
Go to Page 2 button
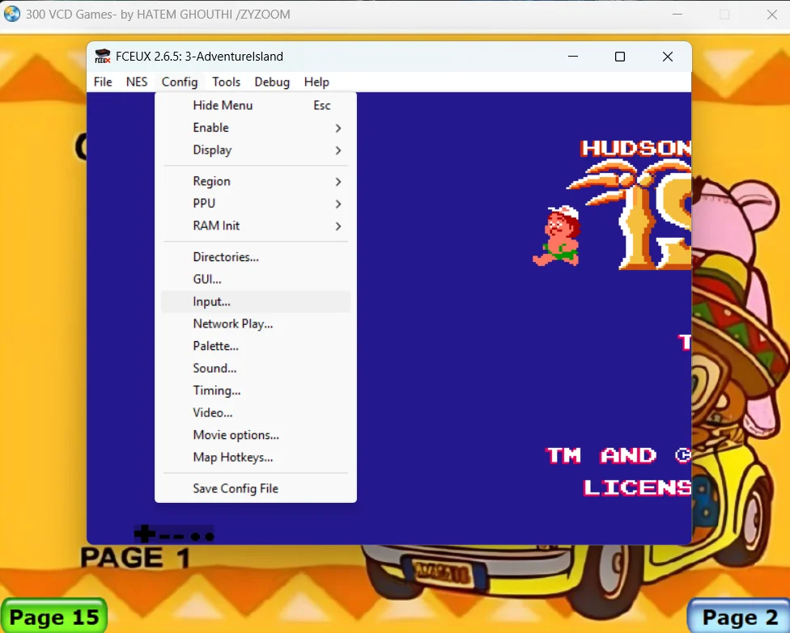click(x=739, y=616)
